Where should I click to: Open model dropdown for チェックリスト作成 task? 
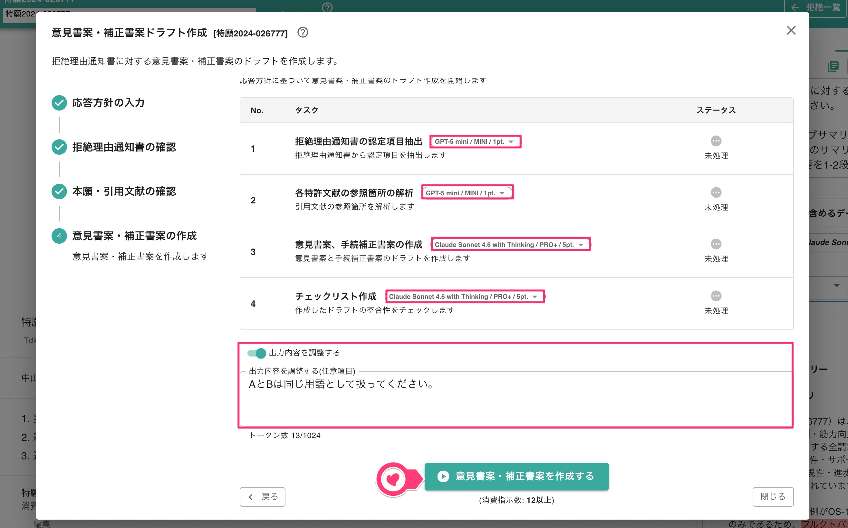pyautogui.click(x=465, y=297)
